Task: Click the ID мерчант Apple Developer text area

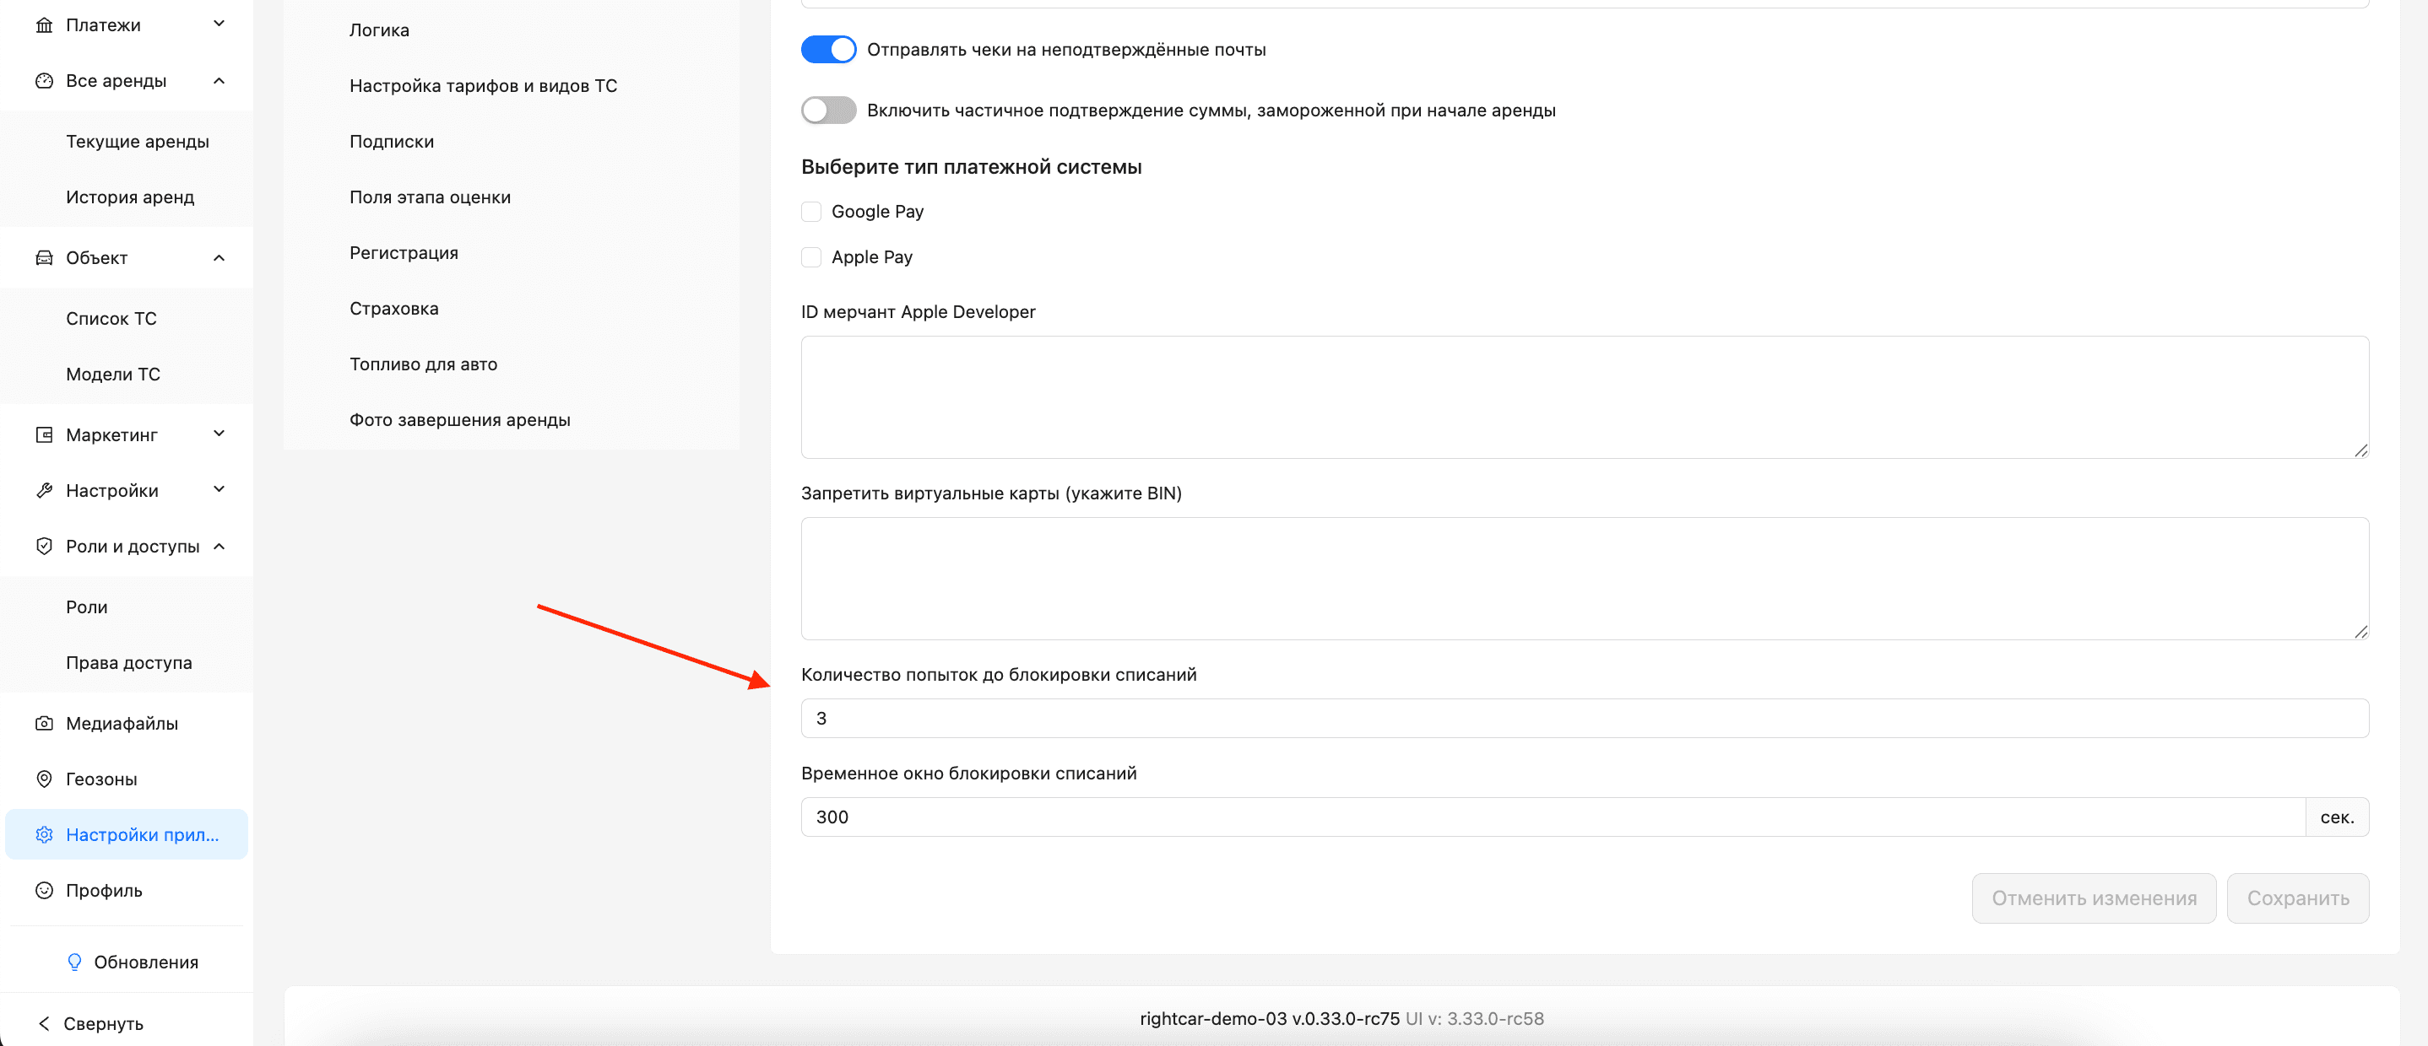Action: pos(1584,396)
